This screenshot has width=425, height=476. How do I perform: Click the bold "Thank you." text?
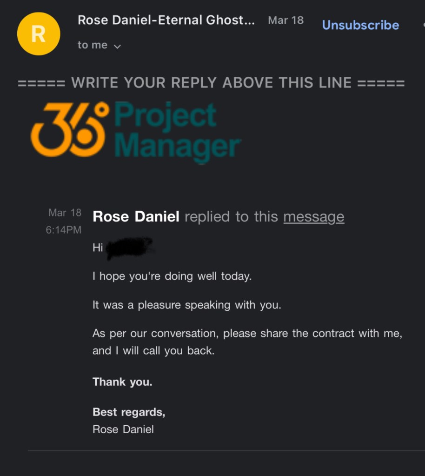(122, 382)
